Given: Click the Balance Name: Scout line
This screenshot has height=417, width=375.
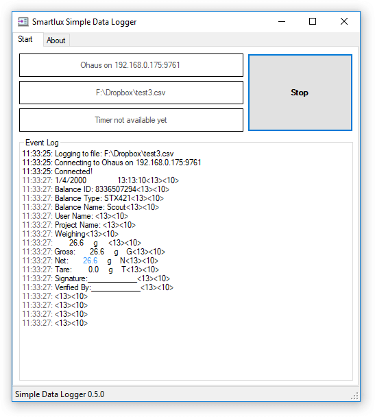Looking at the screenshot, I should click(90, 207).
